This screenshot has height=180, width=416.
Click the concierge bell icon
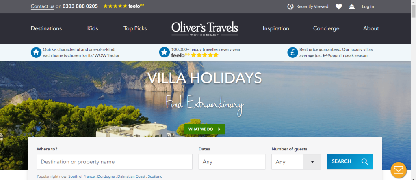352,6
